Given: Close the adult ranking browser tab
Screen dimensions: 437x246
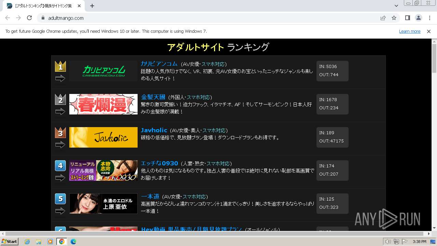Looking at the screenshot, I should (x=79, y=6).
